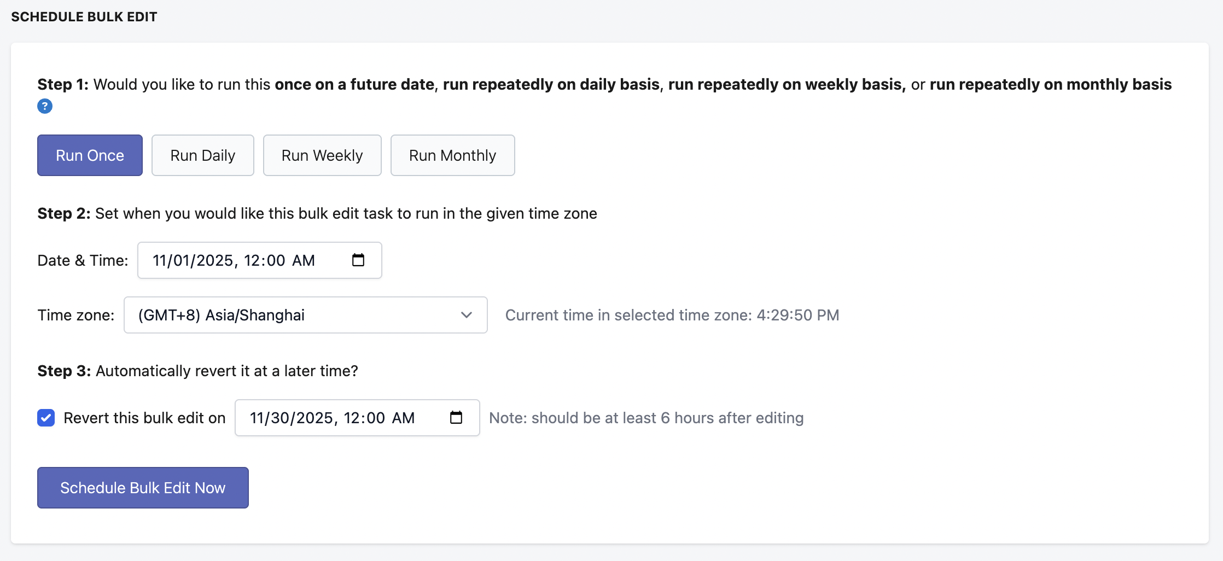Open calendar picker in revert date field
This screenshot has height=561, width=1223.
click(456, 418)
